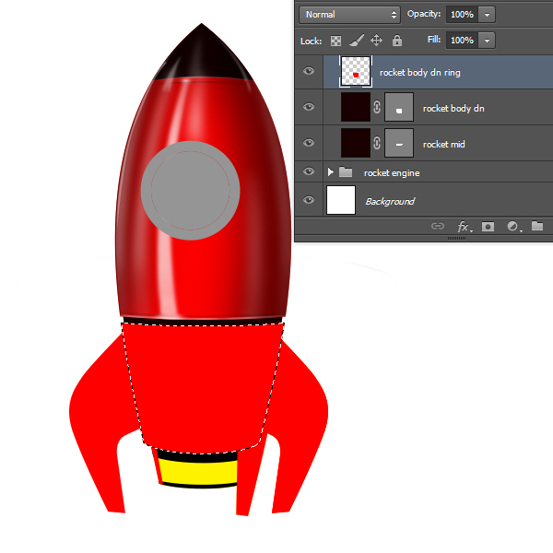Screen dimensions: 553x553
Task: Open the Normal blend mode dropdown
Action: pyautogui.click(x=349, y=14)
